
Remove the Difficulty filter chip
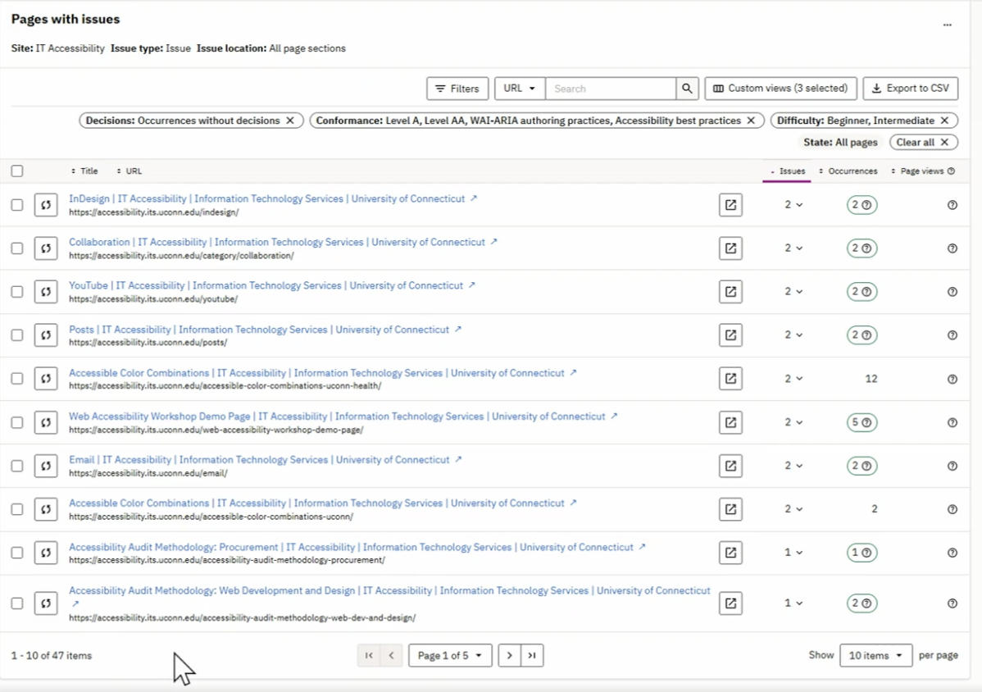coord(944,121)
